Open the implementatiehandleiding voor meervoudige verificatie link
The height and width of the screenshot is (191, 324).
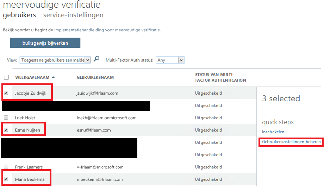(x=107, y=30)
